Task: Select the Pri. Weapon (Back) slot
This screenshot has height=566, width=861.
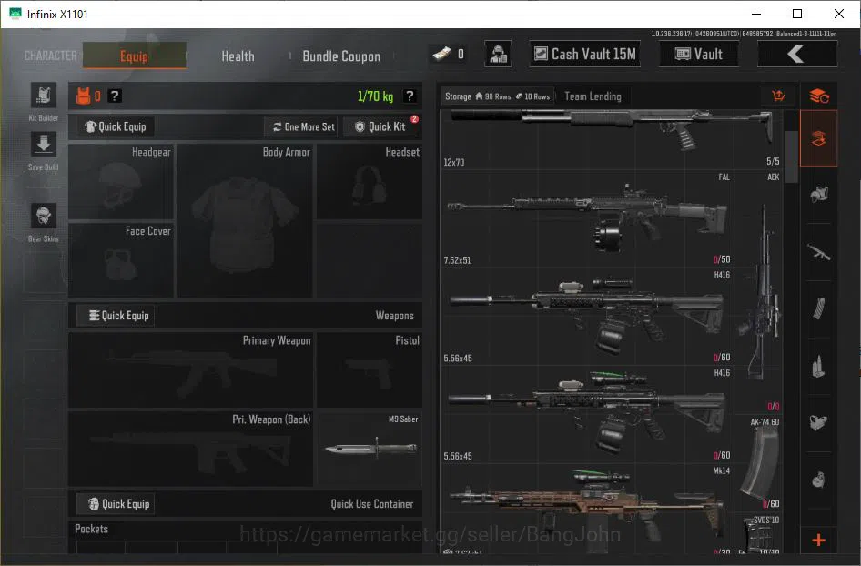Action: point(190,448)
